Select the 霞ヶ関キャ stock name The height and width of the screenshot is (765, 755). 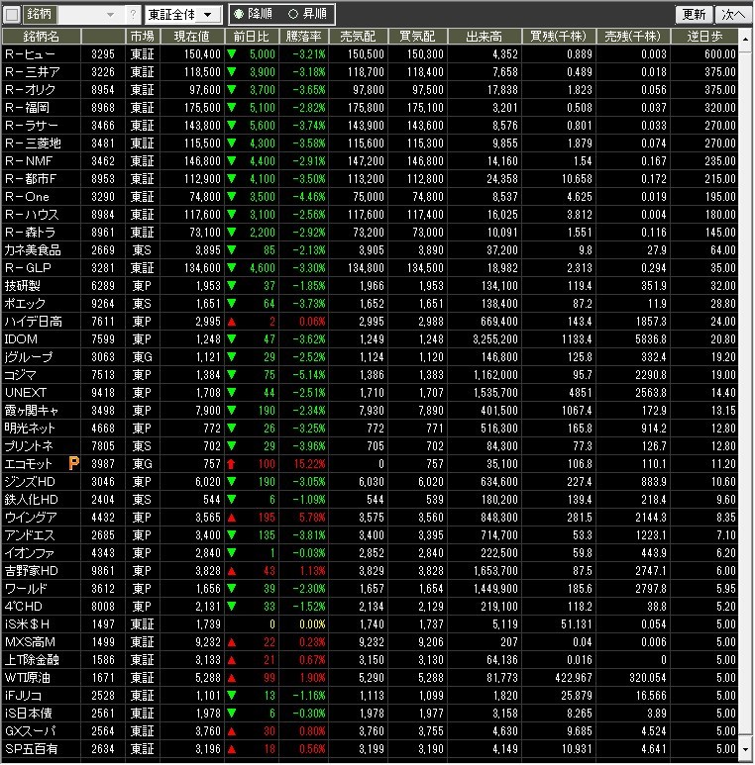pos(32,411)
